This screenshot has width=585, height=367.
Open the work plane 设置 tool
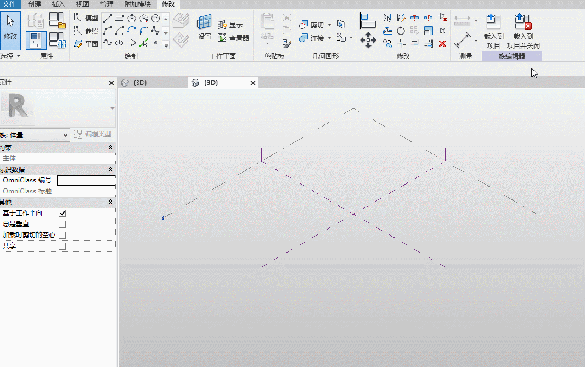click(205, 27)
